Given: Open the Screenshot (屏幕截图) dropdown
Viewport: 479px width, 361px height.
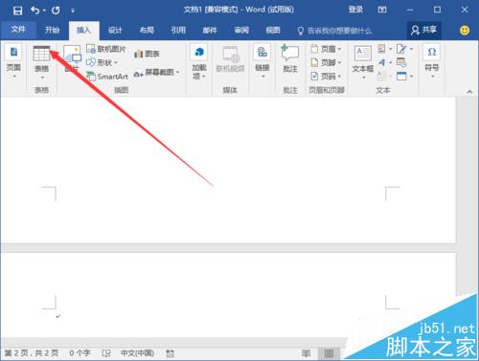Looking at the screenshot, I should point(177,72).
